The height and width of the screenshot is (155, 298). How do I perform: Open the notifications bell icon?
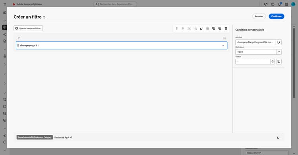point(280,4)
